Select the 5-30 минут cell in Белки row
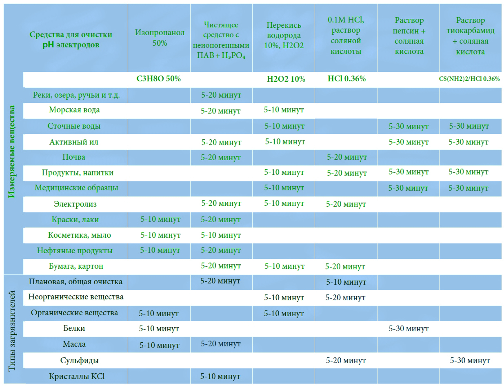504x388 pixels. [x=409, y=328]
